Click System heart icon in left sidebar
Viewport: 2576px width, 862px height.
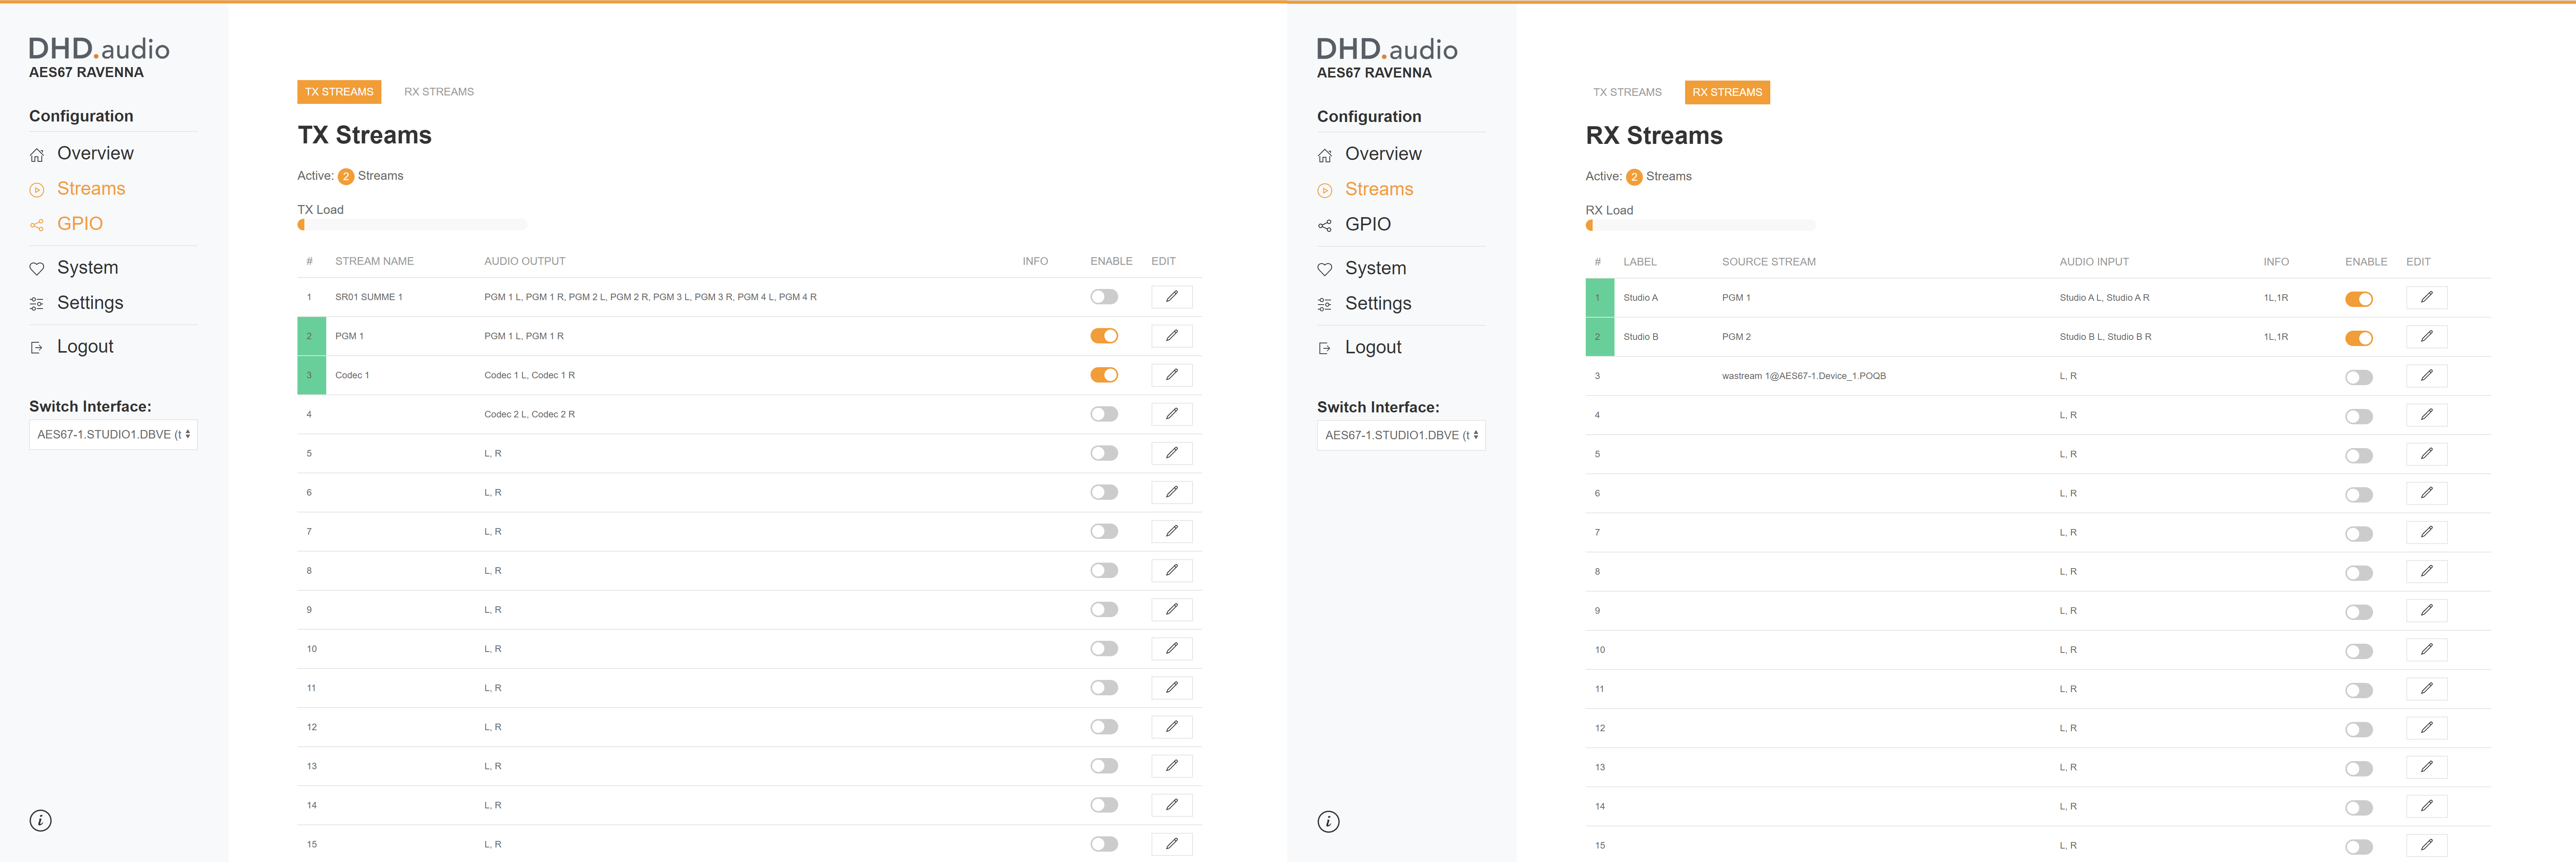37,269
